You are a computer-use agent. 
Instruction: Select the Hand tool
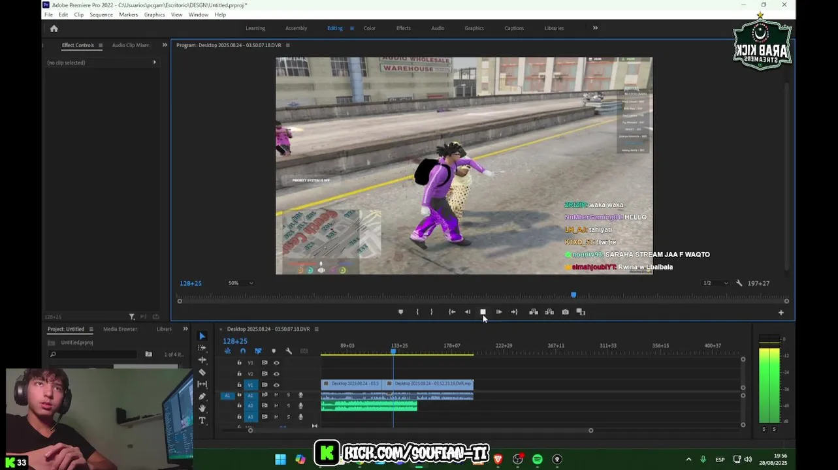(202, 408)
